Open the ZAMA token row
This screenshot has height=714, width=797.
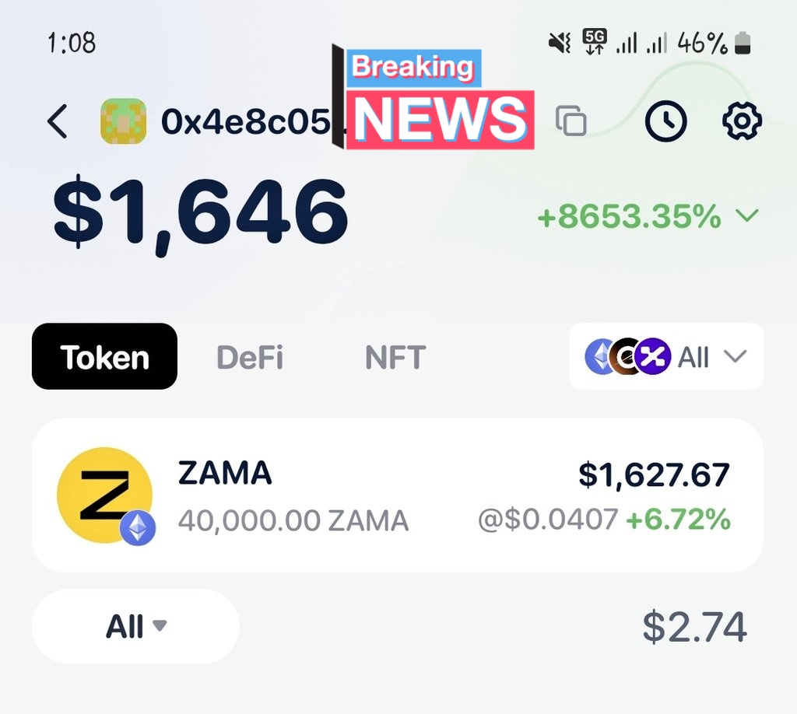[x=397, y=495]
